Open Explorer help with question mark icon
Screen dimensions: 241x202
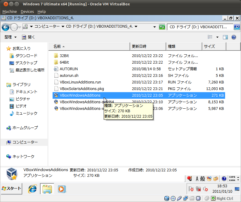coord(234,37)
